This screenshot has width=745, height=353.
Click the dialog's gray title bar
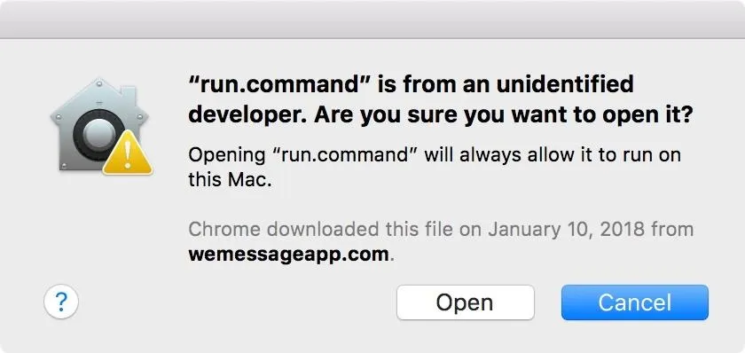click(372, 19)
